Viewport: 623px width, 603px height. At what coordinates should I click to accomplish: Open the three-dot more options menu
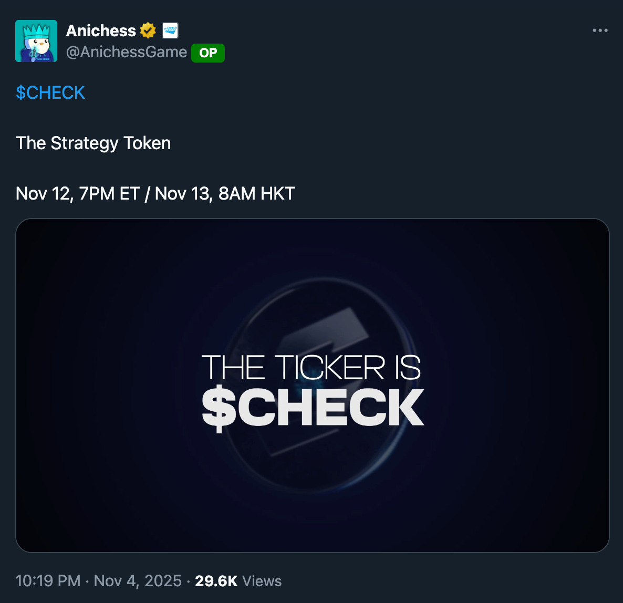click(600, 30)
